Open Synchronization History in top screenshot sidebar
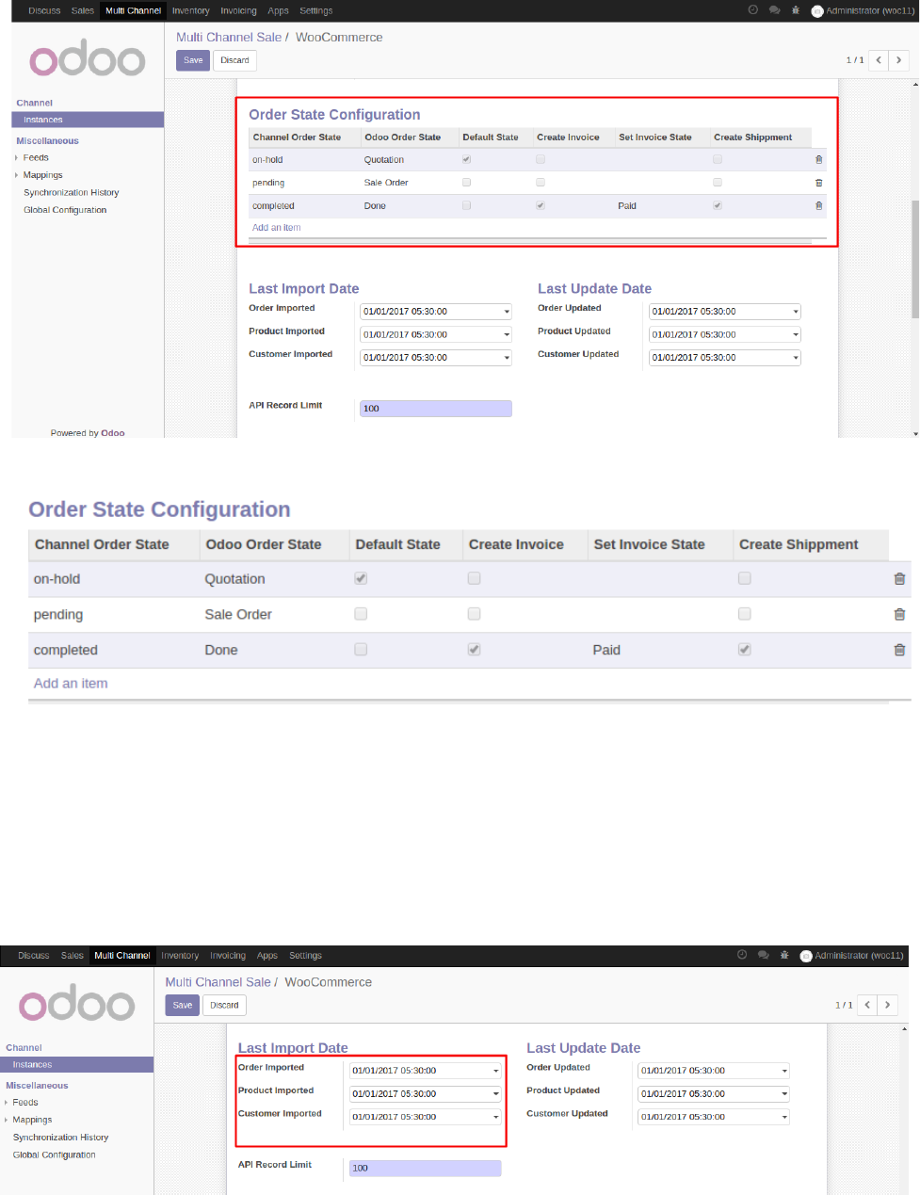This screenshot has height=1195, width=920. click(x=72, y=192)
